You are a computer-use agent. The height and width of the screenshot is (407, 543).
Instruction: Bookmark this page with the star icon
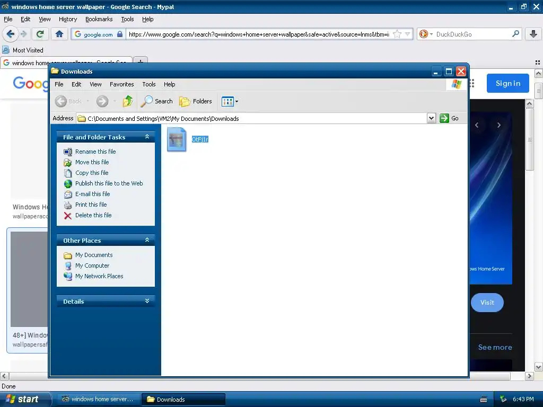pos(397,34)
